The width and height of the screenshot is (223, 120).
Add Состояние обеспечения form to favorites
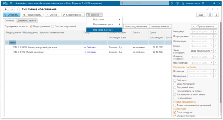click(18, 9)
